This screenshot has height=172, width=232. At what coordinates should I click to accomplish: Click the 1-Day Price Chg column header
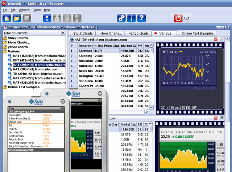click(x=107, y=46)
